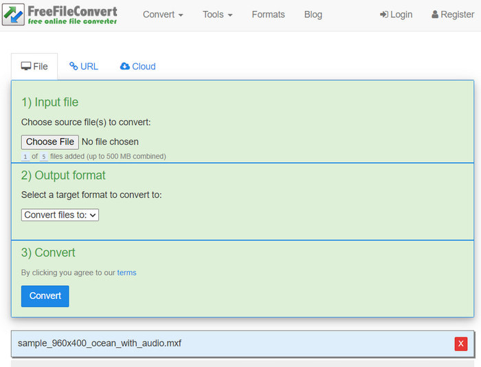
Task: Select the File tab
Action: tap(34, 66)
